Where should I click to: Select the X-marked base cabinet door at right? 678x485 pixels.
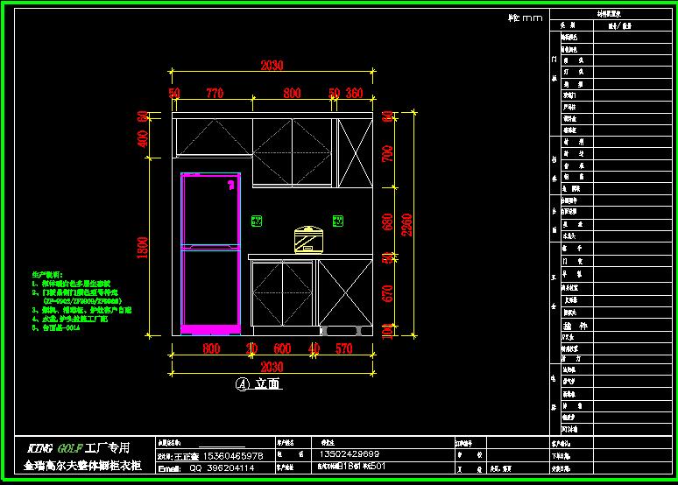click(x=345, y=292)
